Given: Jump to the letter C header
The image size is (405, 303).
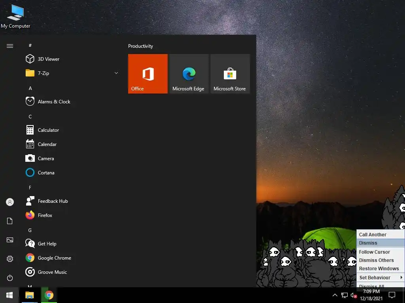Looking at the screenshot, I should tap(30, 116).
